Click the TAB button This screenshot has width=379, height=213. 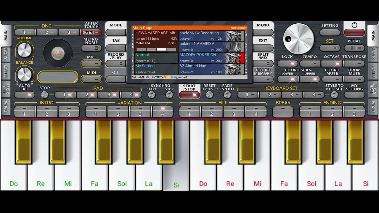click(x=116, y=48)
